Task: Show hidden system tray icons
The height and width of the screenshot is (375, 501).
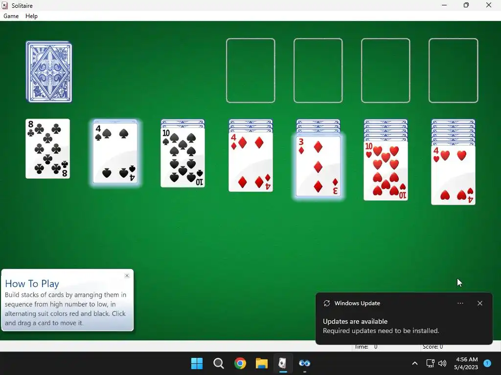Action: [415, 363]
